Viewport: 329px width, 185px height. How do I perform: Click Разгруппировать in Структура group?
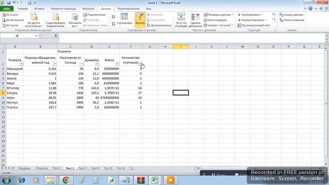click(x=252, y=20)
